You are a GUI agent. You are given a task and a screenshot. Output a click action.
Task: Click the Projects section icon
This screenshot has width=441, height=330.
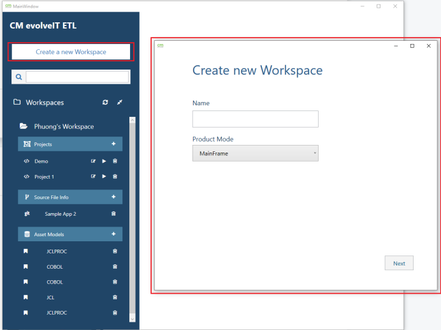pos(27,144)
